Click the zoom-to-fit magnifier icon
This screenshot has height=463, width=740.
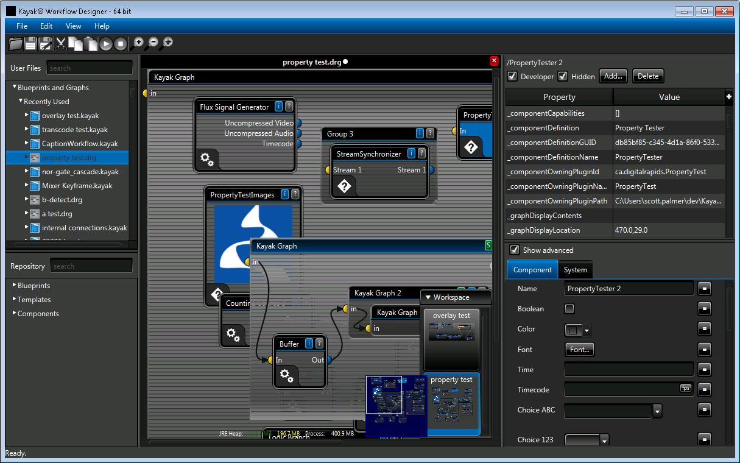coord(167,43)
